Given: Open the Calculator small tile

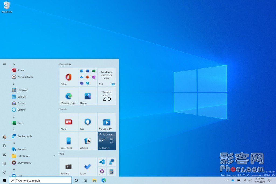Looking at the screenshot, I should pos(111,171).
